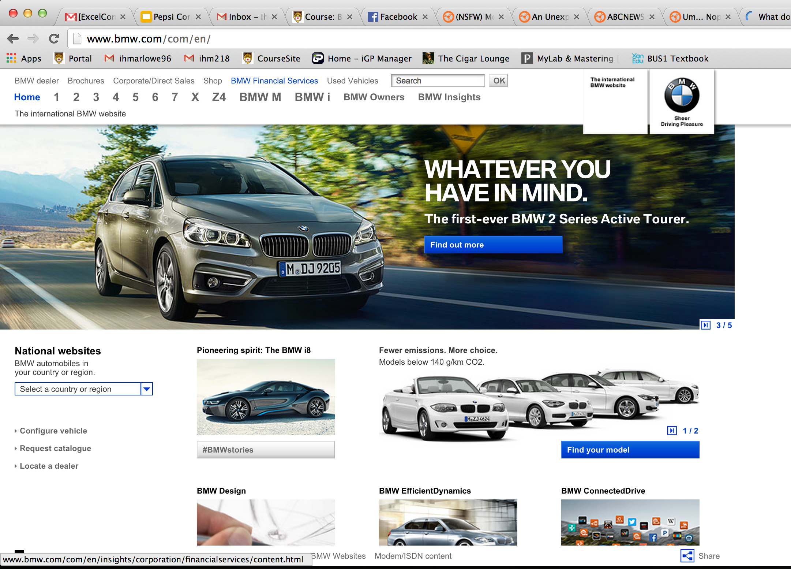Click the BMW logo emblem
Viewport: 791px width, 569px height.
point(682,95)
